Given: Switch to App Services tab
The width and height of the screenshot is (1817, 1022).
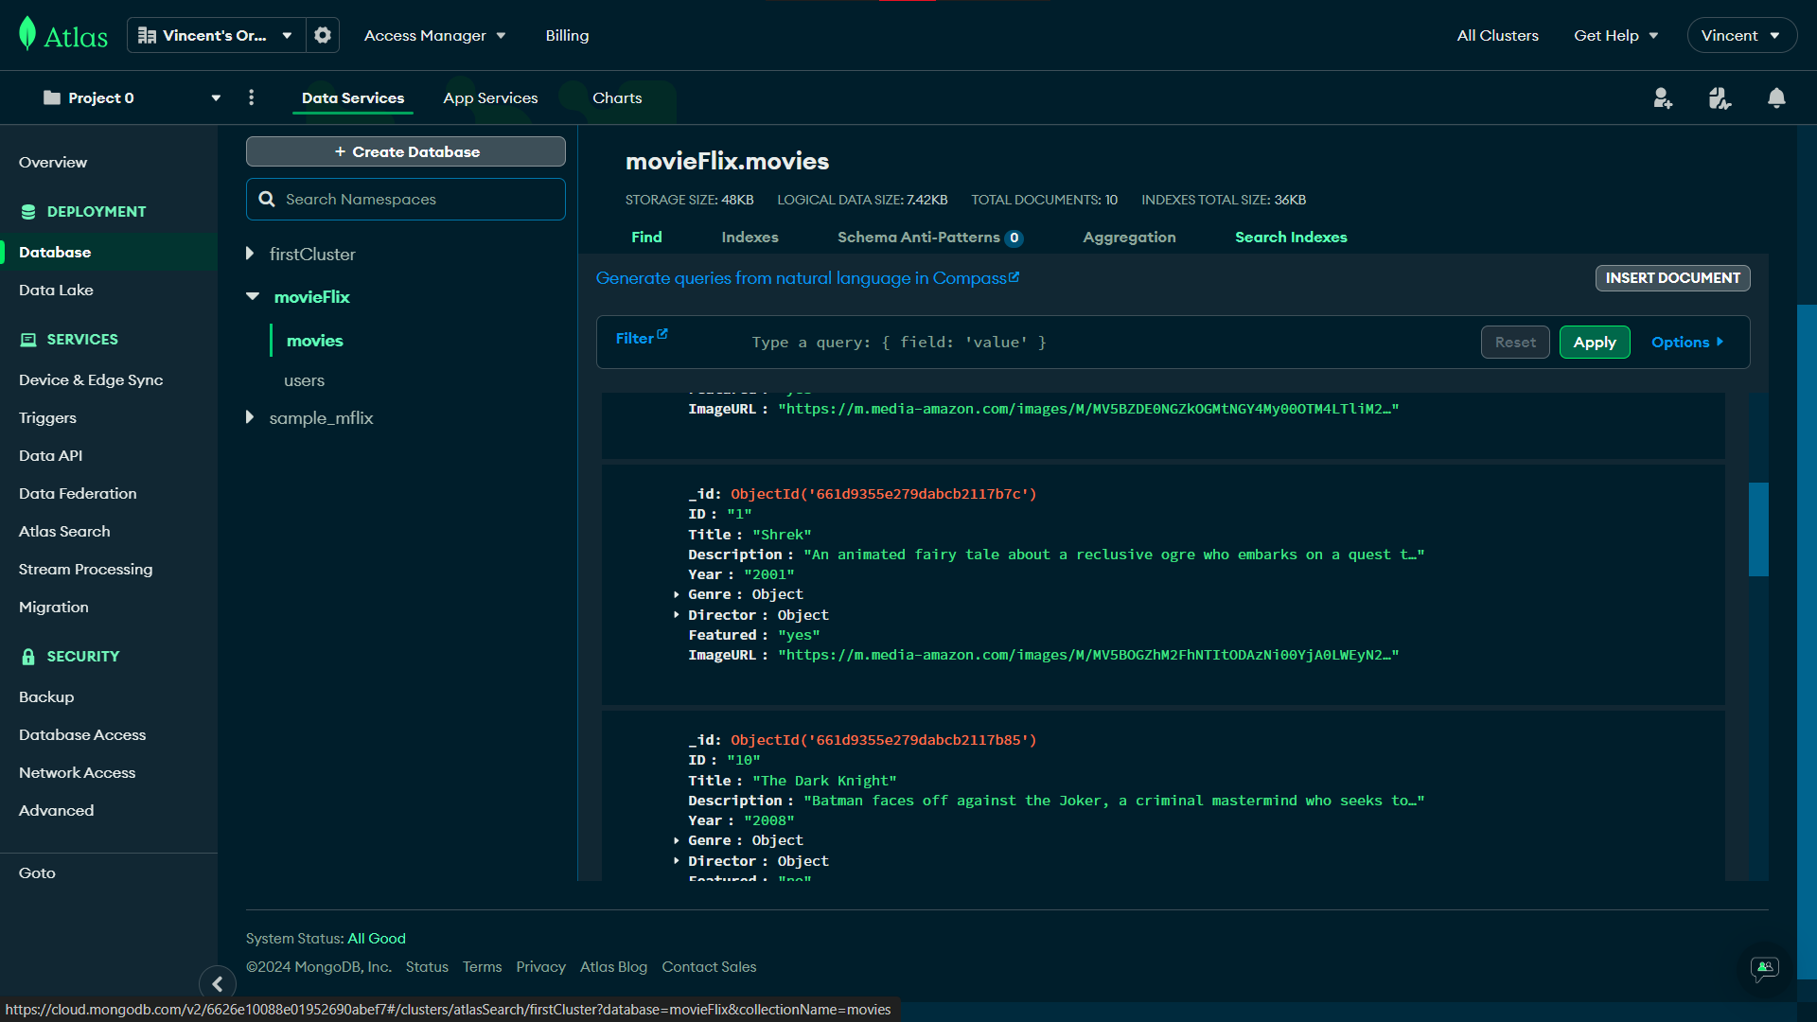Looking at the screenshot, I should pos(490,97).
